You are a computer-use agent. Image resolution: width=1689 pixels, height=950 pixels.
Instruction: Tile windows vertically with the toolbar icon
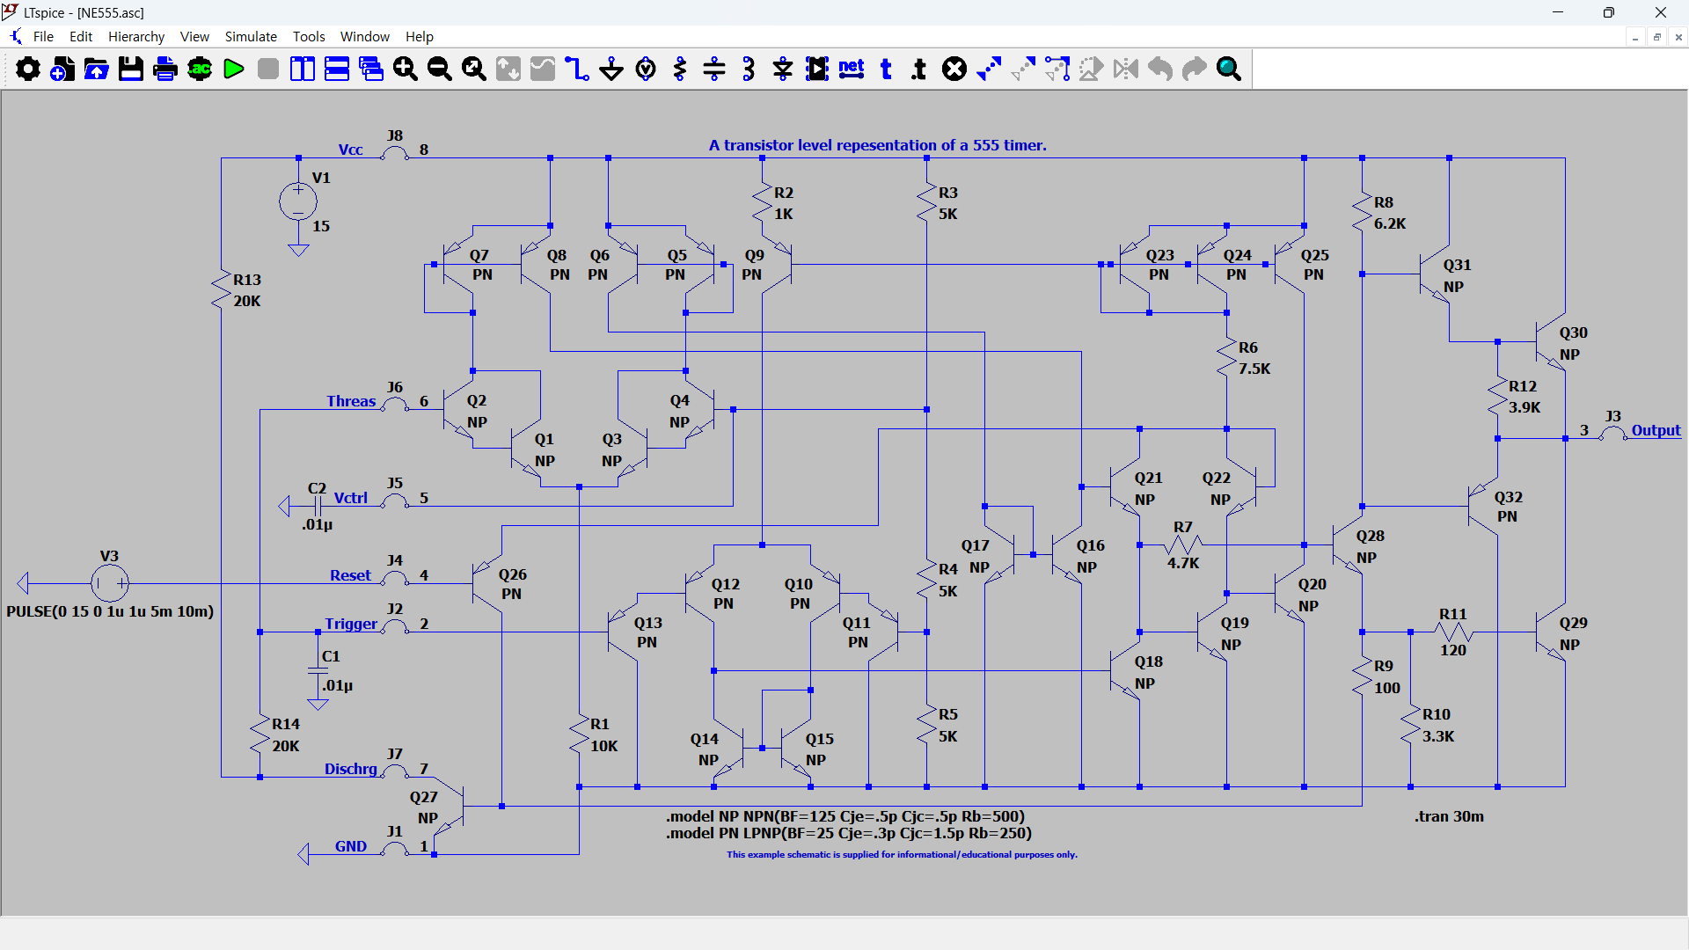tap(303, 69)
